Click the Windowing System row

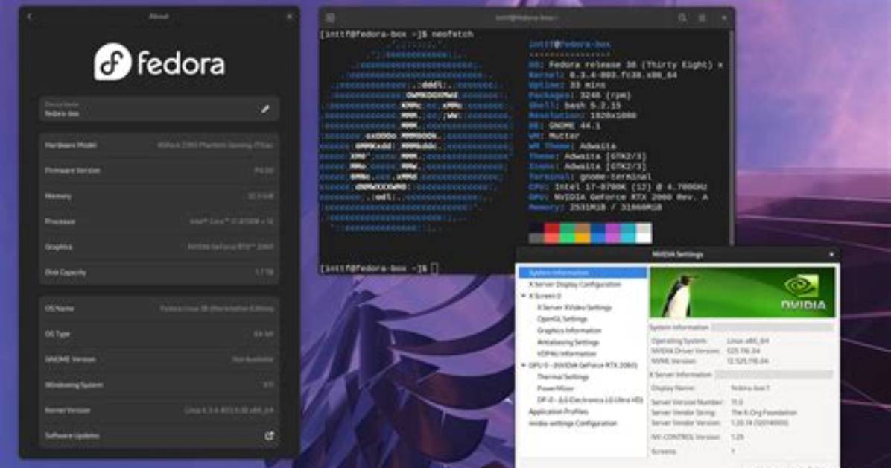159,385
